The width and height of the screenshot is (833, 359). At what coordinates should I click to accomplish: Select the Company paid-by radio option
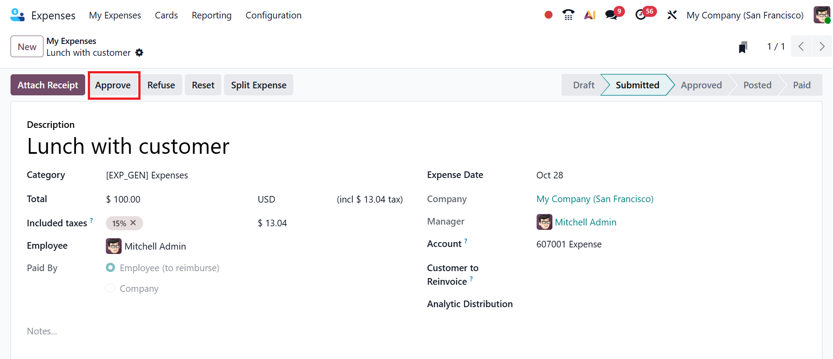111,288
